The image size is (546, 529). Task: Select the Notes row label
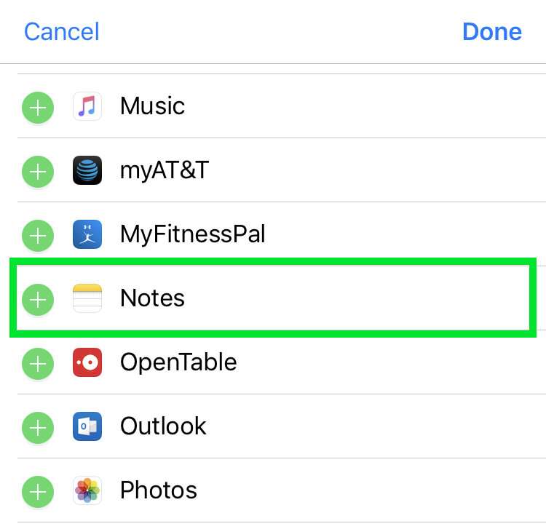[x=152, y=298]
